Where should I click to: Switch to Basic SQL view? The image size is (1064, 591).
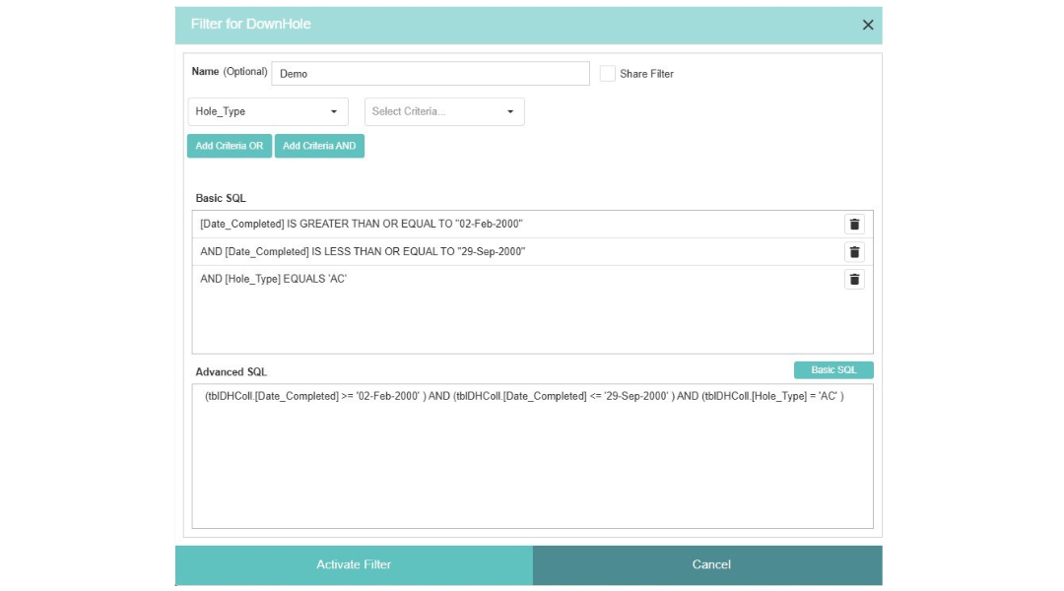(833, 369)
